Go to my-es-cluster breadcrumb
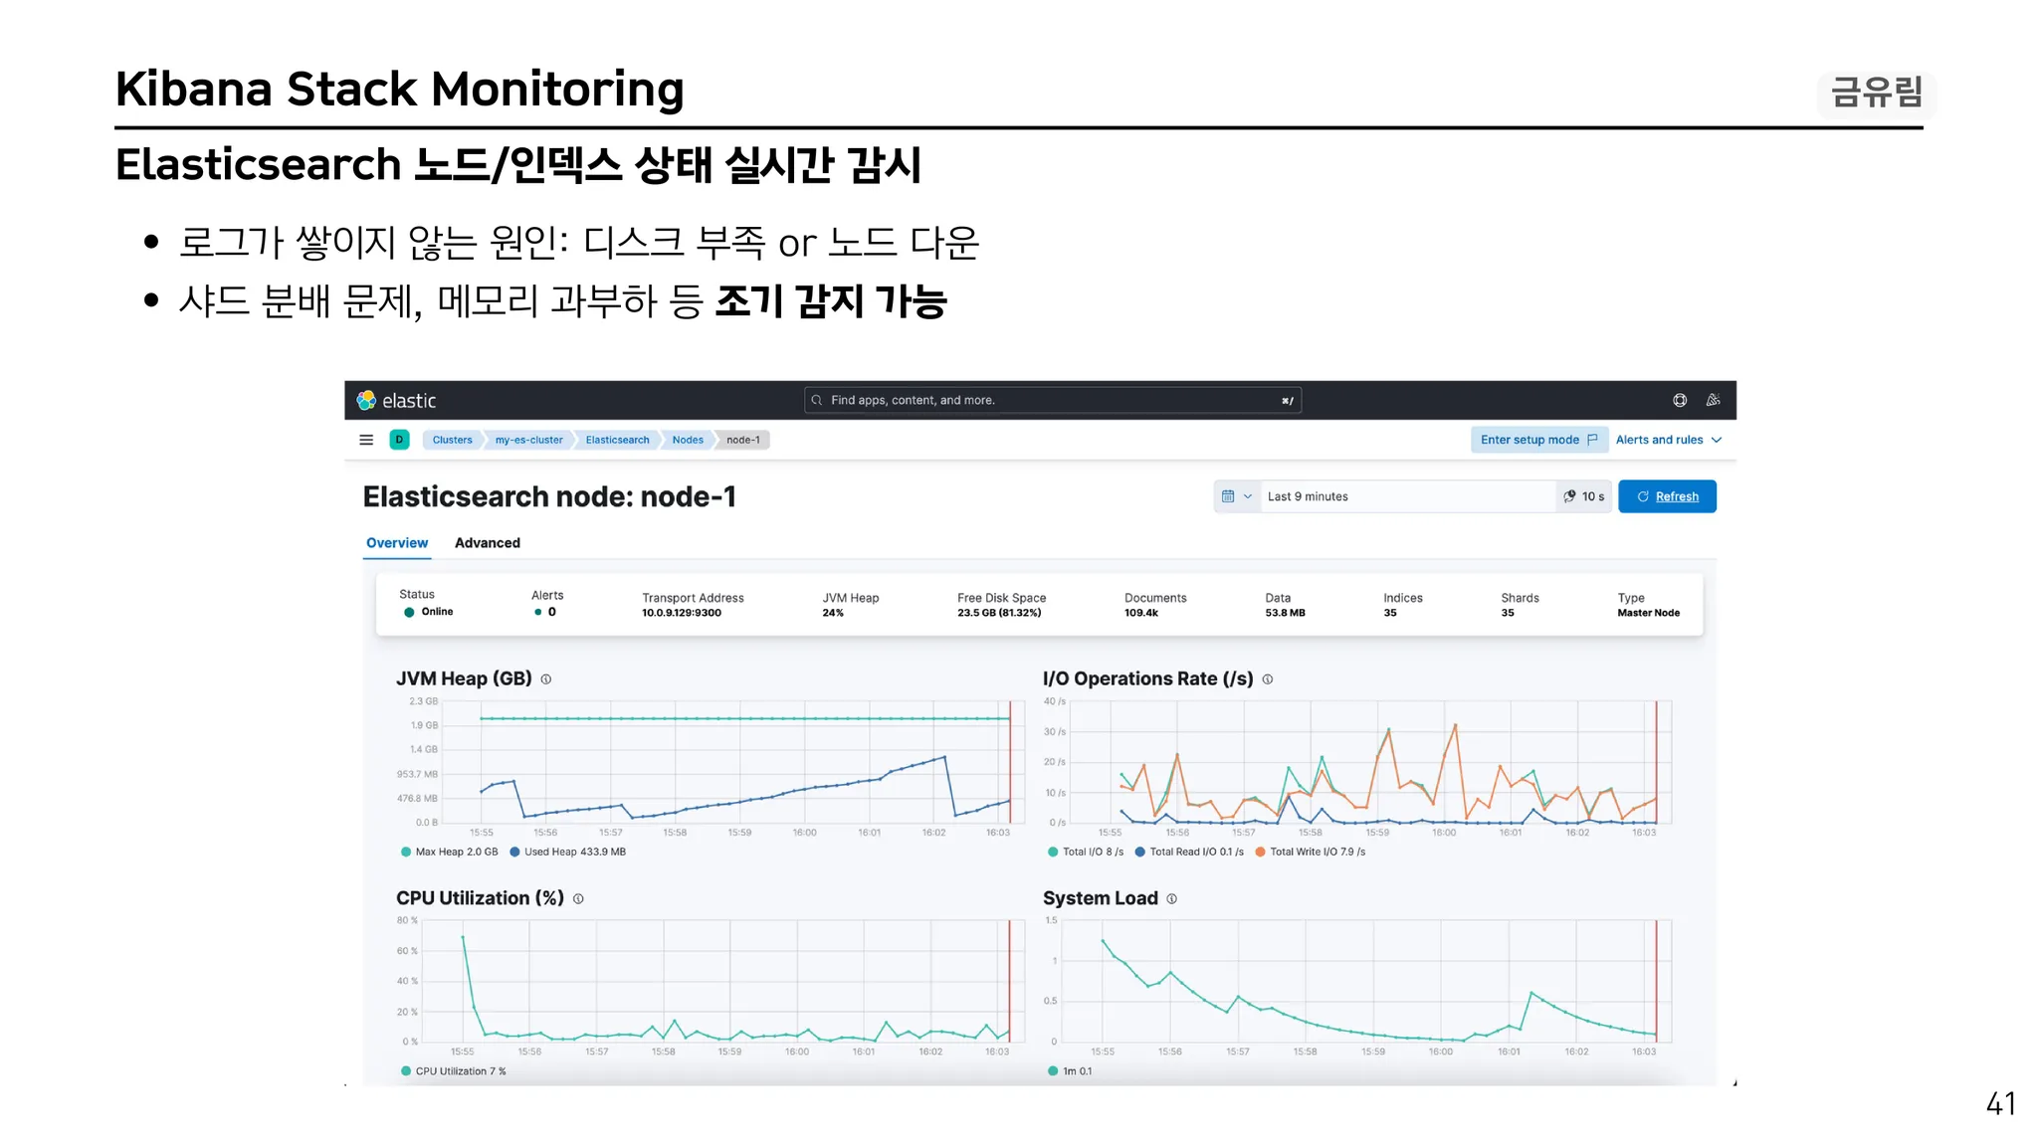Image resolution: width=2038 pixels, height=1146 pixels. click(529, 440)
